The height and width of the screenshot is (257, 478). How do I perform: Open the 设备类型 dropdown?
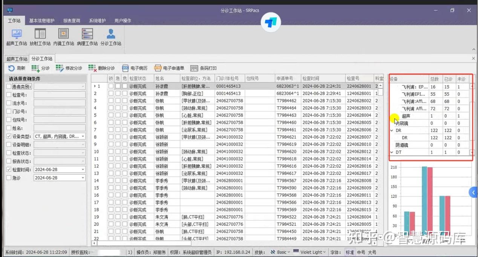(x=83, y=136)
